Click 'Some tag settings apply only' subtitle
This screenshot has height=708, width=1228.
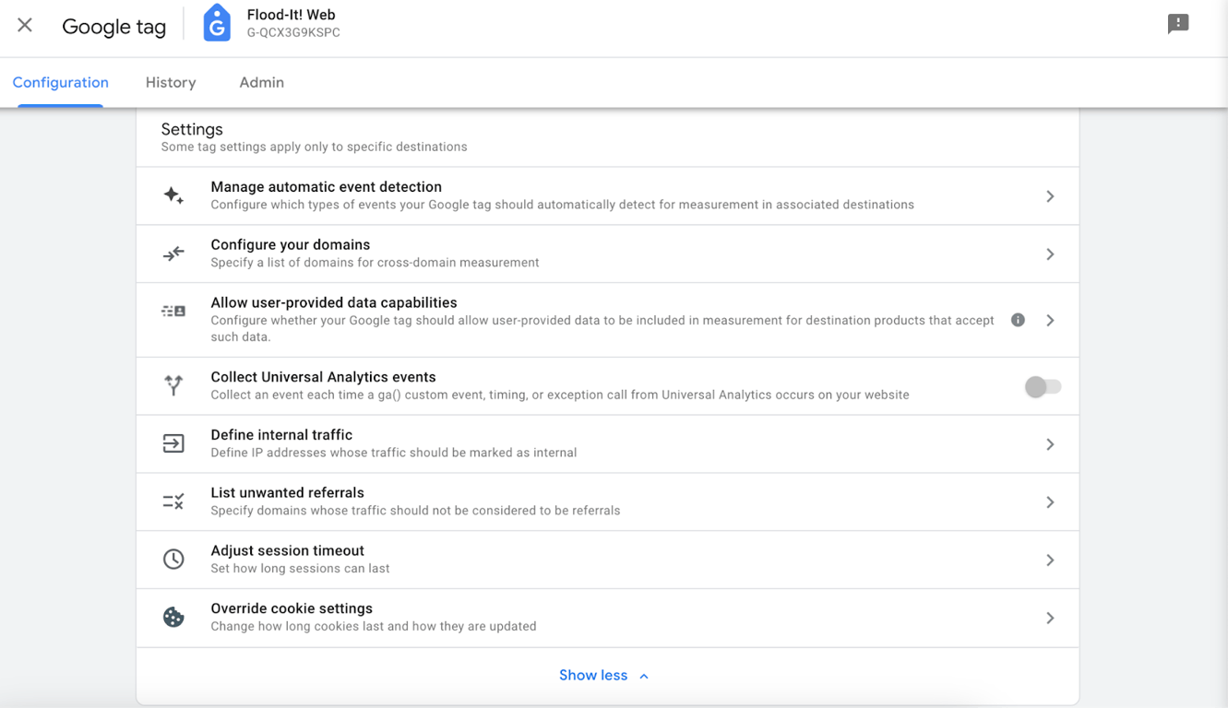(314, 147)
